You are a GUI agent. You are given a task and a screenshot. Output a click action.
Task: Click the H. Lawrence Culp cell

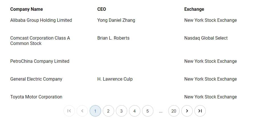115,79
